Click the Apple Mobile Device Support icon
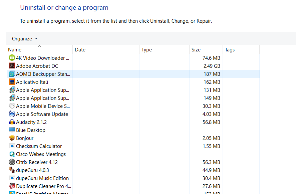The height and width of the screenshot is (194, 296). coord(12,106)
